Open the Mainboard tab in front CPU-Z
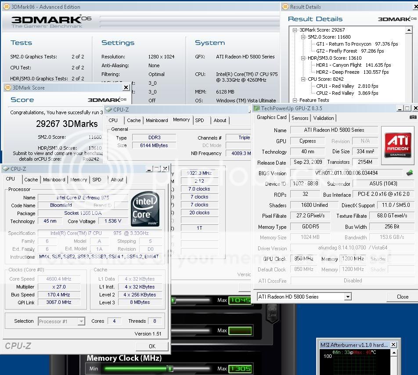The image size is (418, 375). [54, 180]
